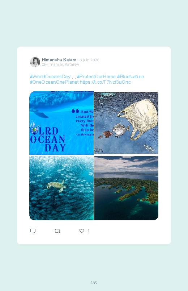
Task: Click the reply speech bubble icon
Action: pyautogui.click(x=33, y=231)
